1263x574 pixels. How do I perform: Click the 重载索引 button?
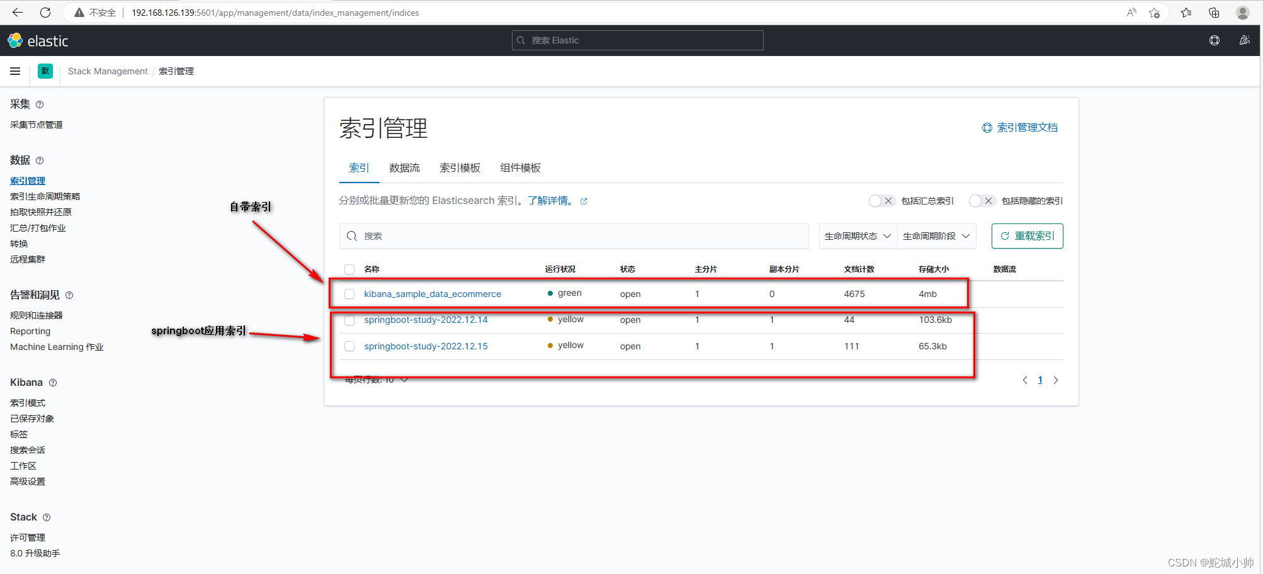[x=1027, y=236]
